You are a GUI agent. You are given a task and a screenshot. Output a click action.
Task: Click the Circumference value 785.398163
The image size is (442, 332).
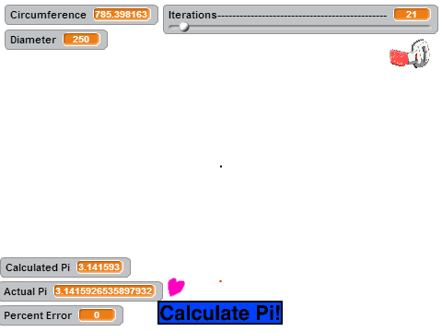click(122, 15)
